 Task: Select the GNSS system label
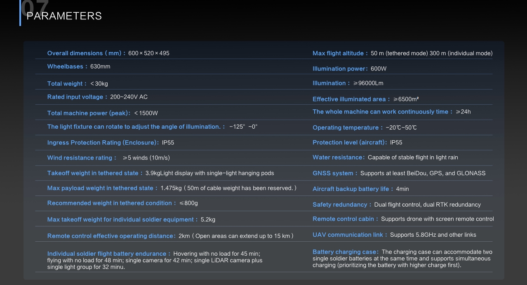coord(334,173)
